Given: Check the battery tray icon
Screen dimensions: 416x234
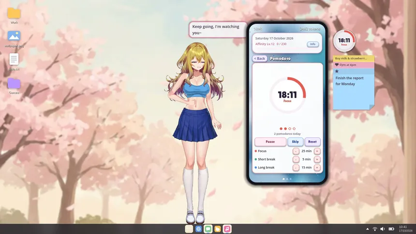Looking at the screenshot, I should (391, 229).
